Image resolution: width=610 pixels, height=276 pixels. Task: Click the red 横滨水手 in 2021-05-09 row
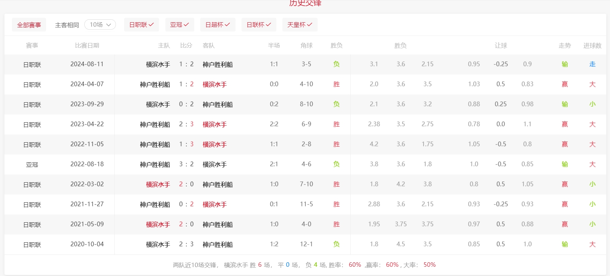158,225
